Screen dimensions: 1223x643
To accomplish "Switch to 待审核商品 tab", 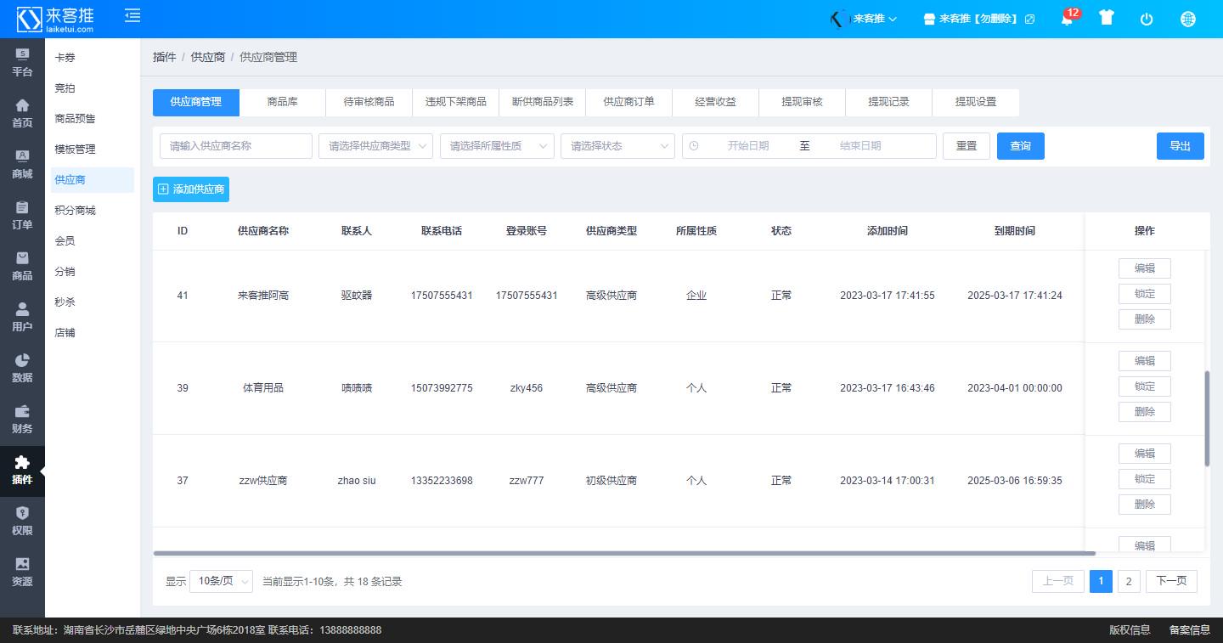I will (x=369, y=102).
